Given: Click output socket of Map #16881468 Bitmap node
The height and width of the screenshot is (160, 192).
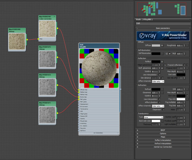Looking at the screenshot, I should pyautogui.click(x=27, y=40).
